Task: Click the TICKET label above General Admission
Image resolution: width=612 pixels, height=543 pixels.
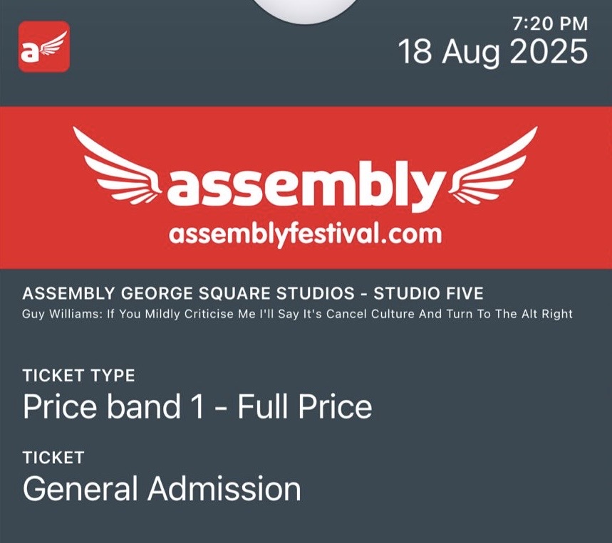Action: coord(53,458)
